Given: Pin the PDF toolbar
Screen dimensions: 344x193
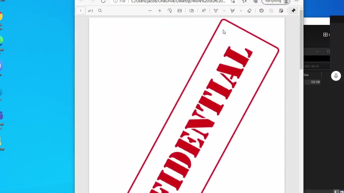Looking at the screenshot, I should 293,11.
